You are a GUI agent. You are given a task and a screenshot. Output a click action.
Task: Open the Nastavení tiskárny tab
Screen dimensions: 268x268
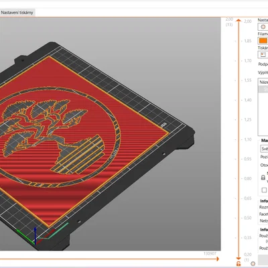point(17,13)
